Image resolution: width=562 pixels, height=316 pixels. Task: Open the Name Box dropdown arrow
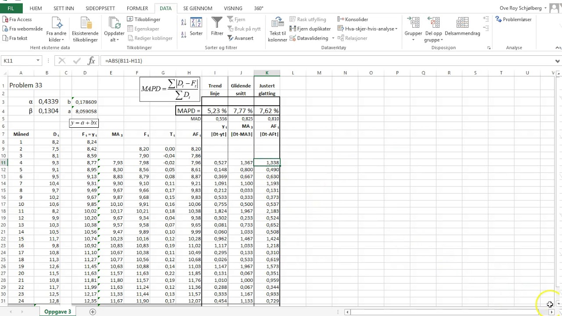[38, 61]
